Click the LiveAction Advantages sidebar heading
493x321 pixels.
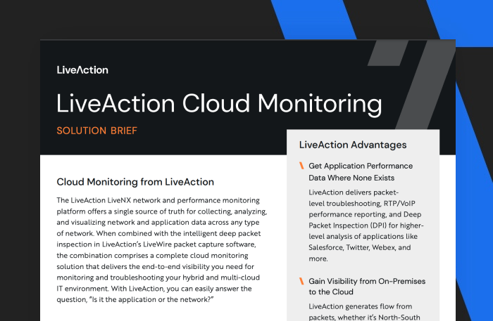(x=352, y=145)
